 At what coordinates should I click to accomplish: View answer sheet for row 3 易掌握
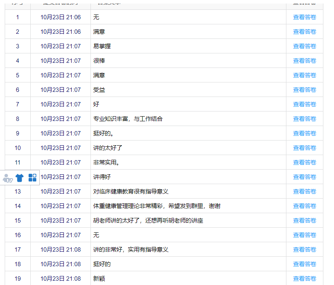point(304,46)
